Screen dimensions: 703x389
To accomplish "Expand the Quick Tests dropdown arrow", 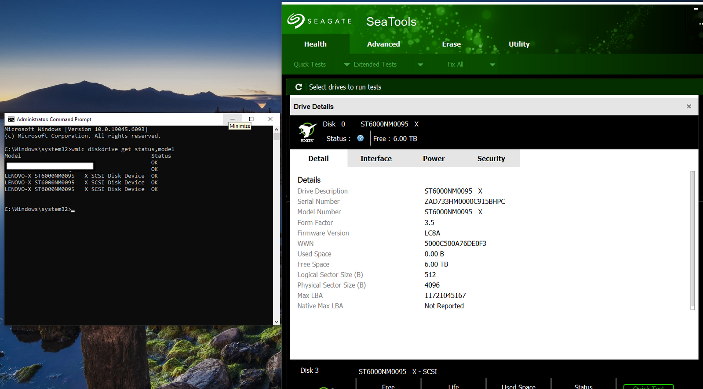I will [347, 65].
